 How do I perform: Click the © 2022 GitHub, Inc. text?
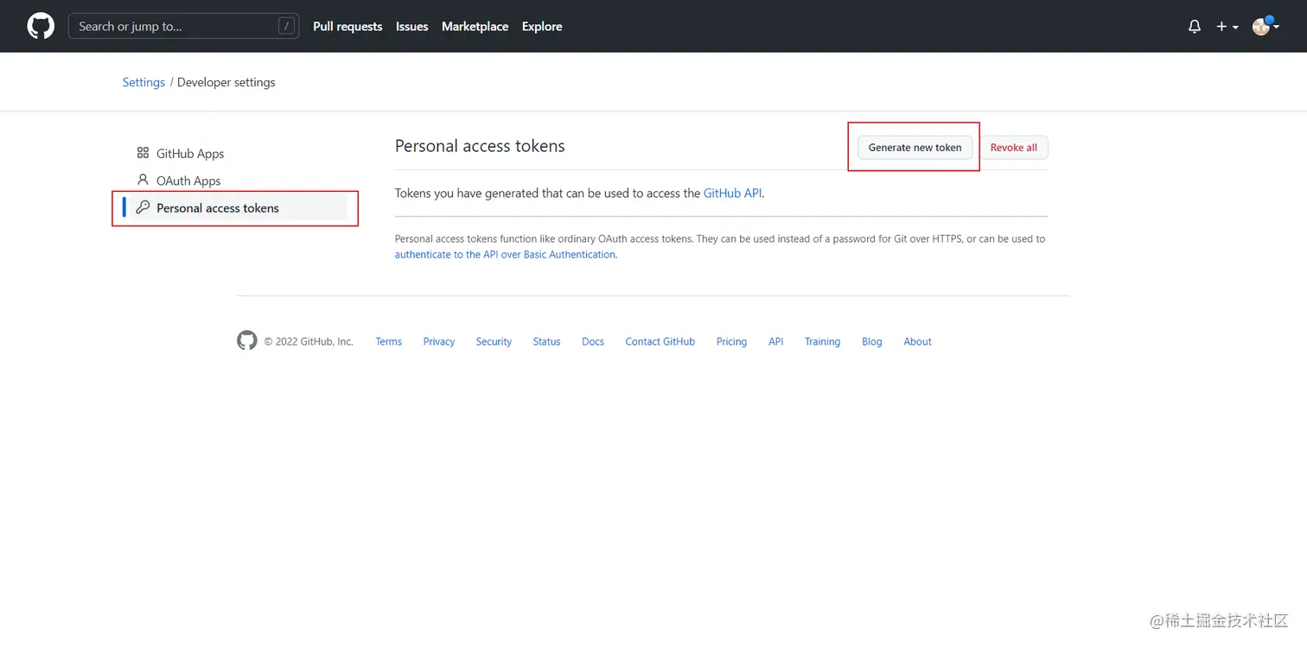click(x=309, y=341)
